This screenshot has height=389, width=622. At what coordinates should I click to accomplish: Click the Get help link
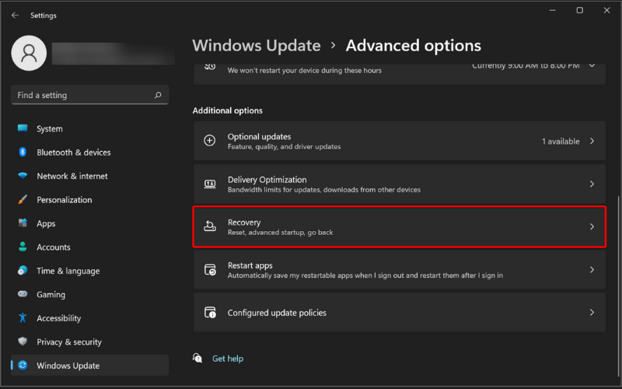pyautogui.click(x=228, y=359)
